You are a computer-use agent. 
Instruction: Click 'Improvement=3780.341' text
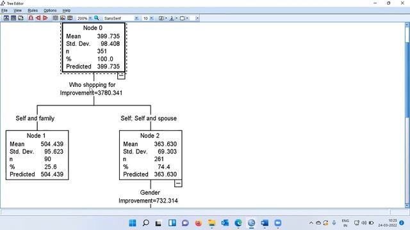tap(91, 93)
